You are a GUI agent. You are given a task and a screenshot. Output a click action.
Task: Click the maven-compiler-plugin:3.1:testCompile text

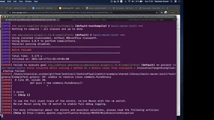[x=46, y=26]
